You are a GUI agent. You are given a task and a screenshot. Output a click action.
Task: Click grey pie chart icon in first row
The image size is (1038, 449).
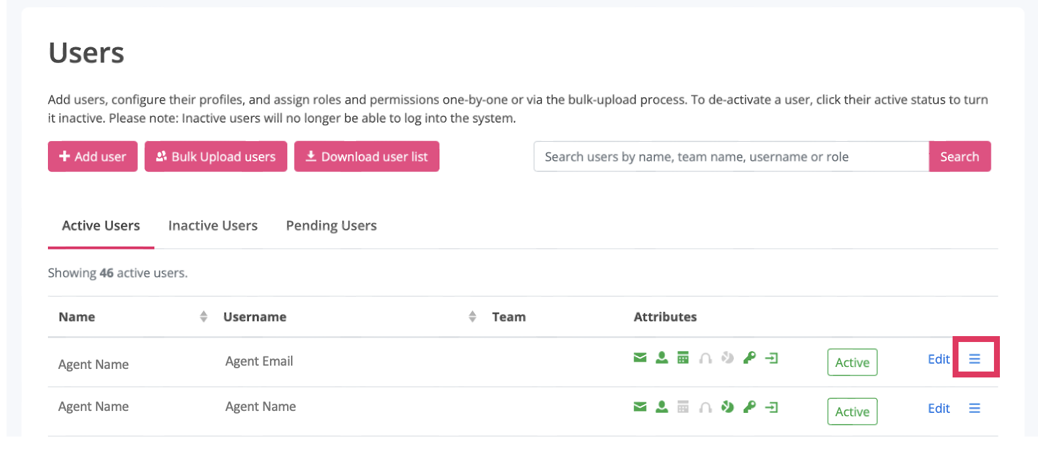pos(727,358)
